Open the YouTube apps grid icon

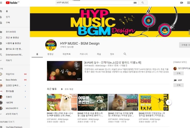tap(188, 3)
